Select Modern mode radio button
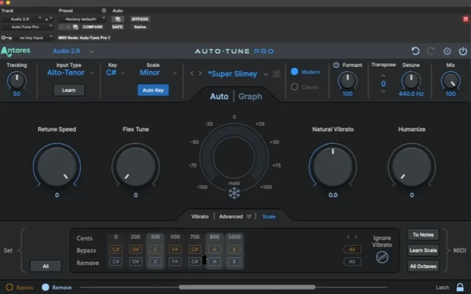 tap(294, 72)
